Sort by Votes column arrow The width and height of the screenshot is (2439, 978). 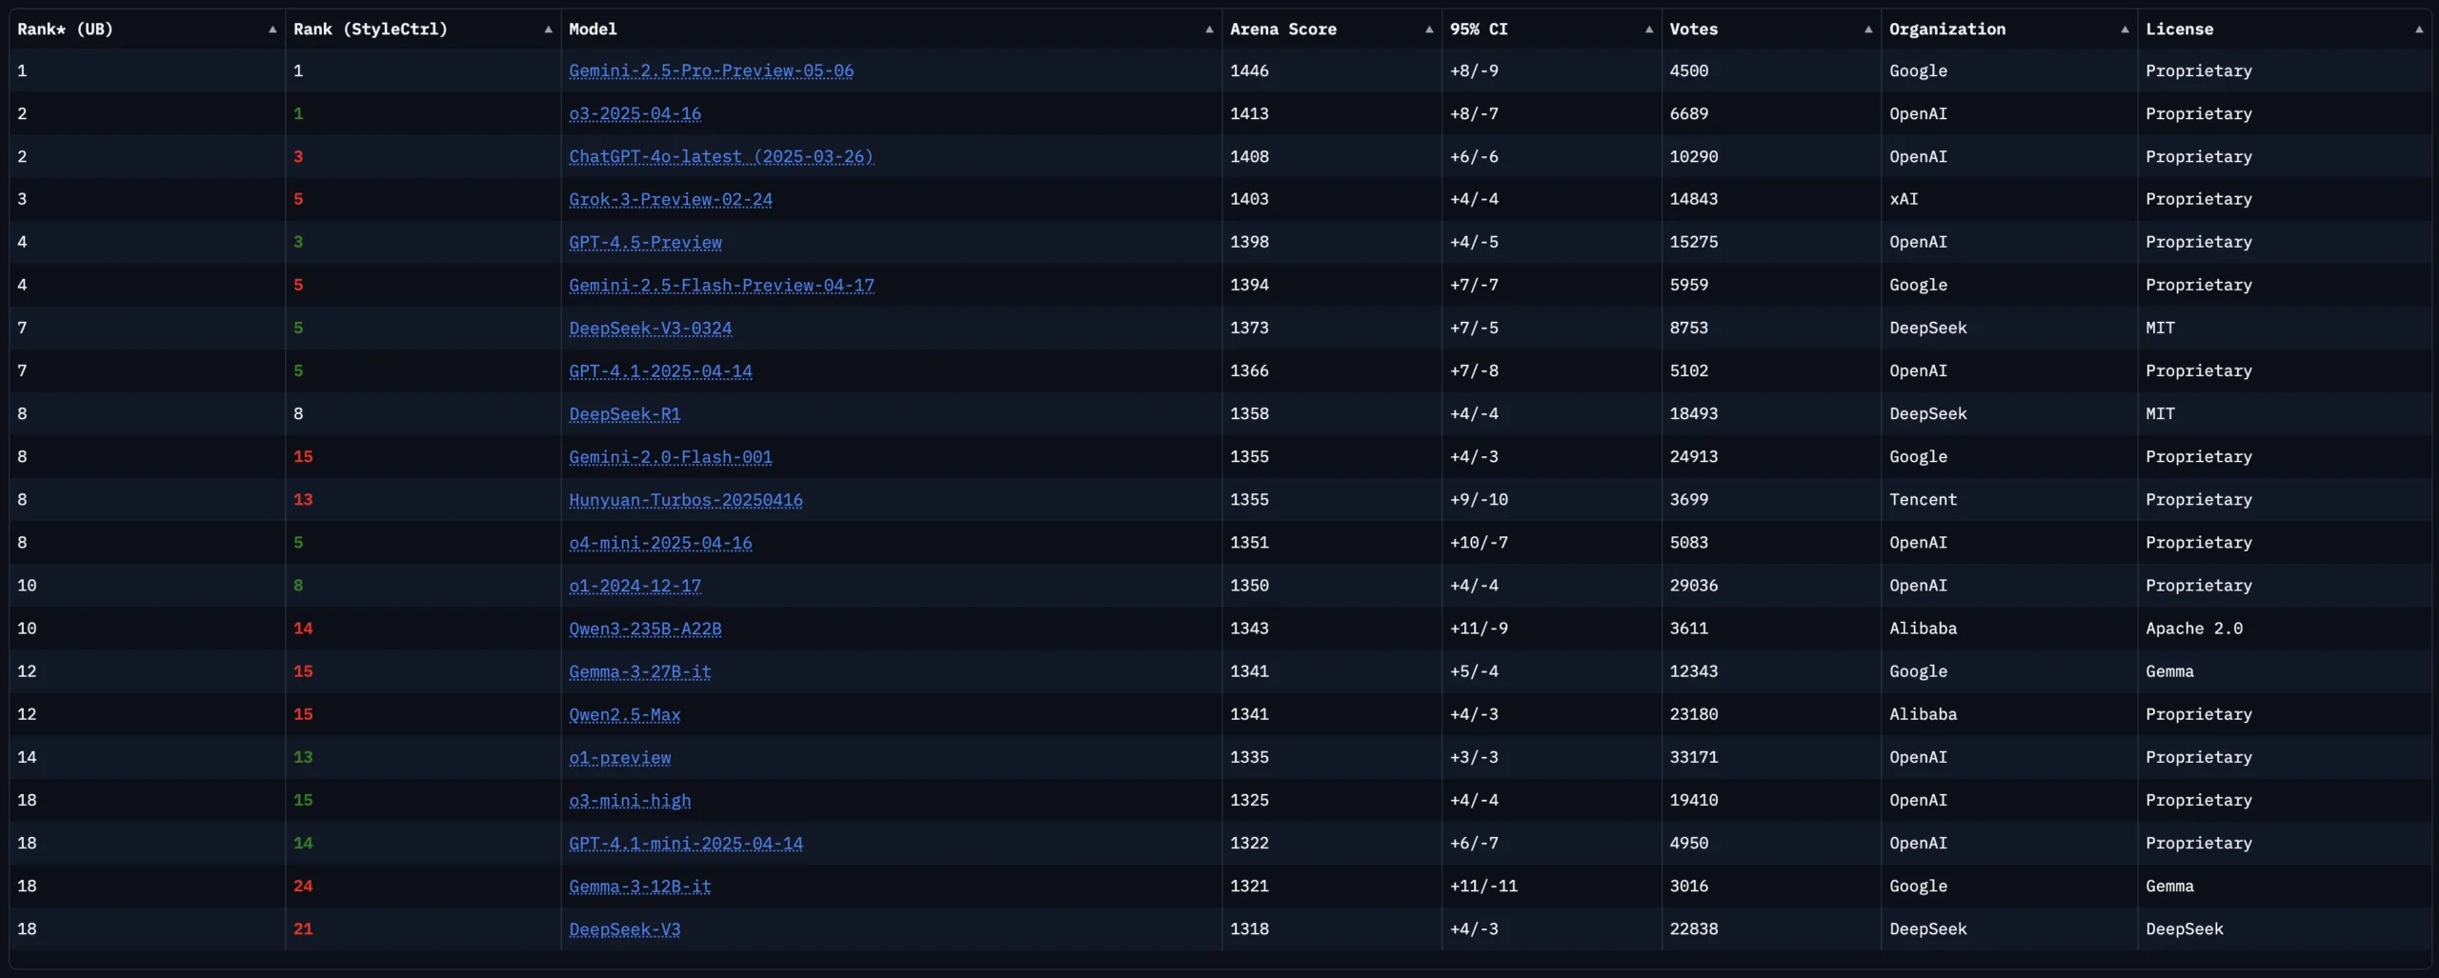point(1868,30)
